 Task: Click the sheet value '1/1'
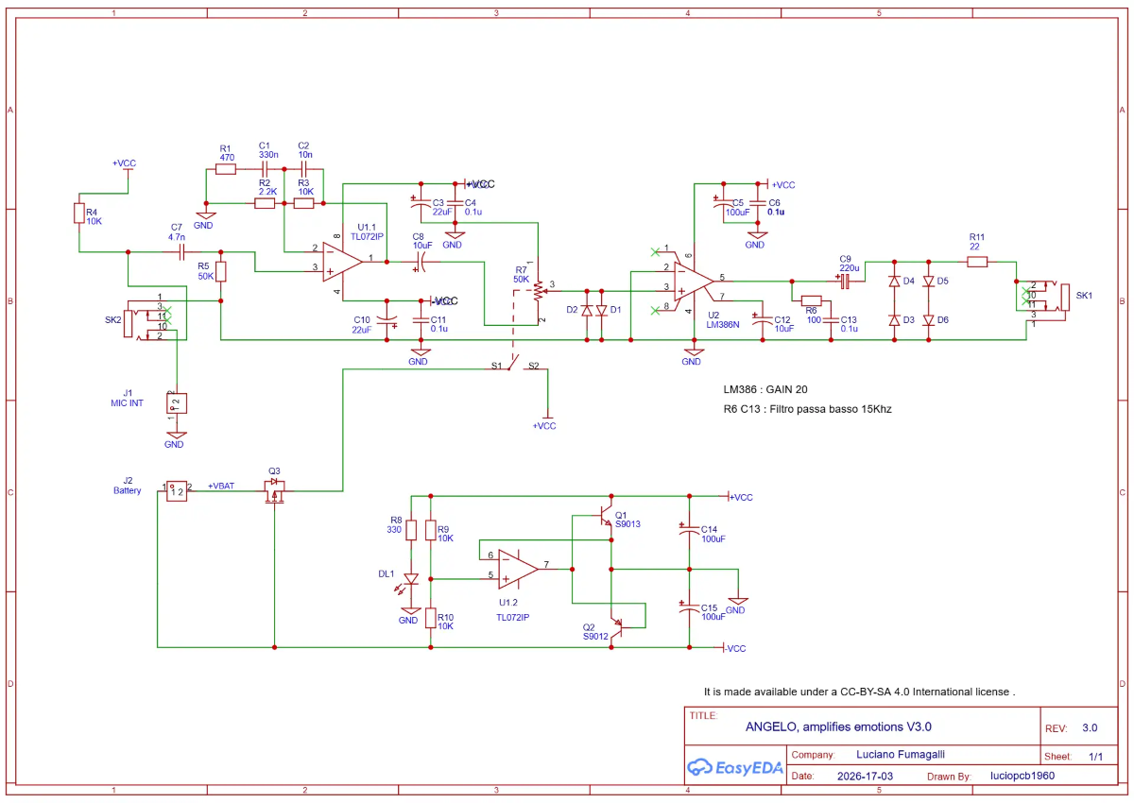coord(1096,757)
